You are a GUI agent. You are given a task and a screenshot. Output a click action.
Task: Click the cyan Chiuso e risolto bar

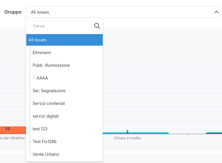136,133
